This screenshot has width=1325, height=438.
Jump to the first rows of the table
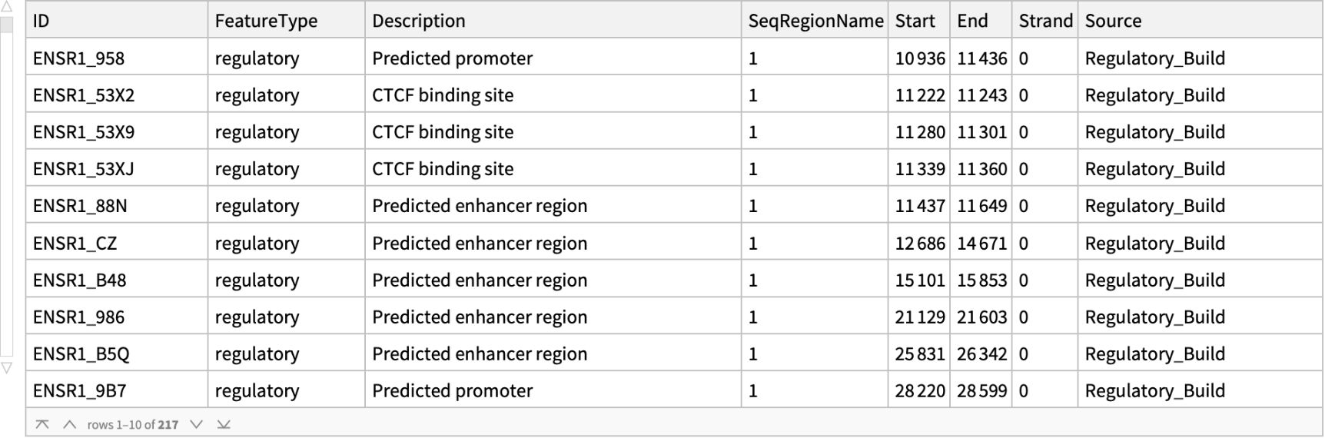coord(42,424)
